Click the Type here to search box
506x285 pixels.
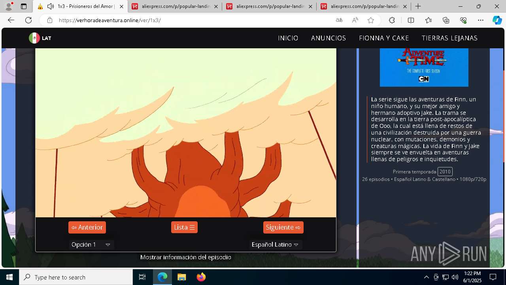click(x=76, y=277)
